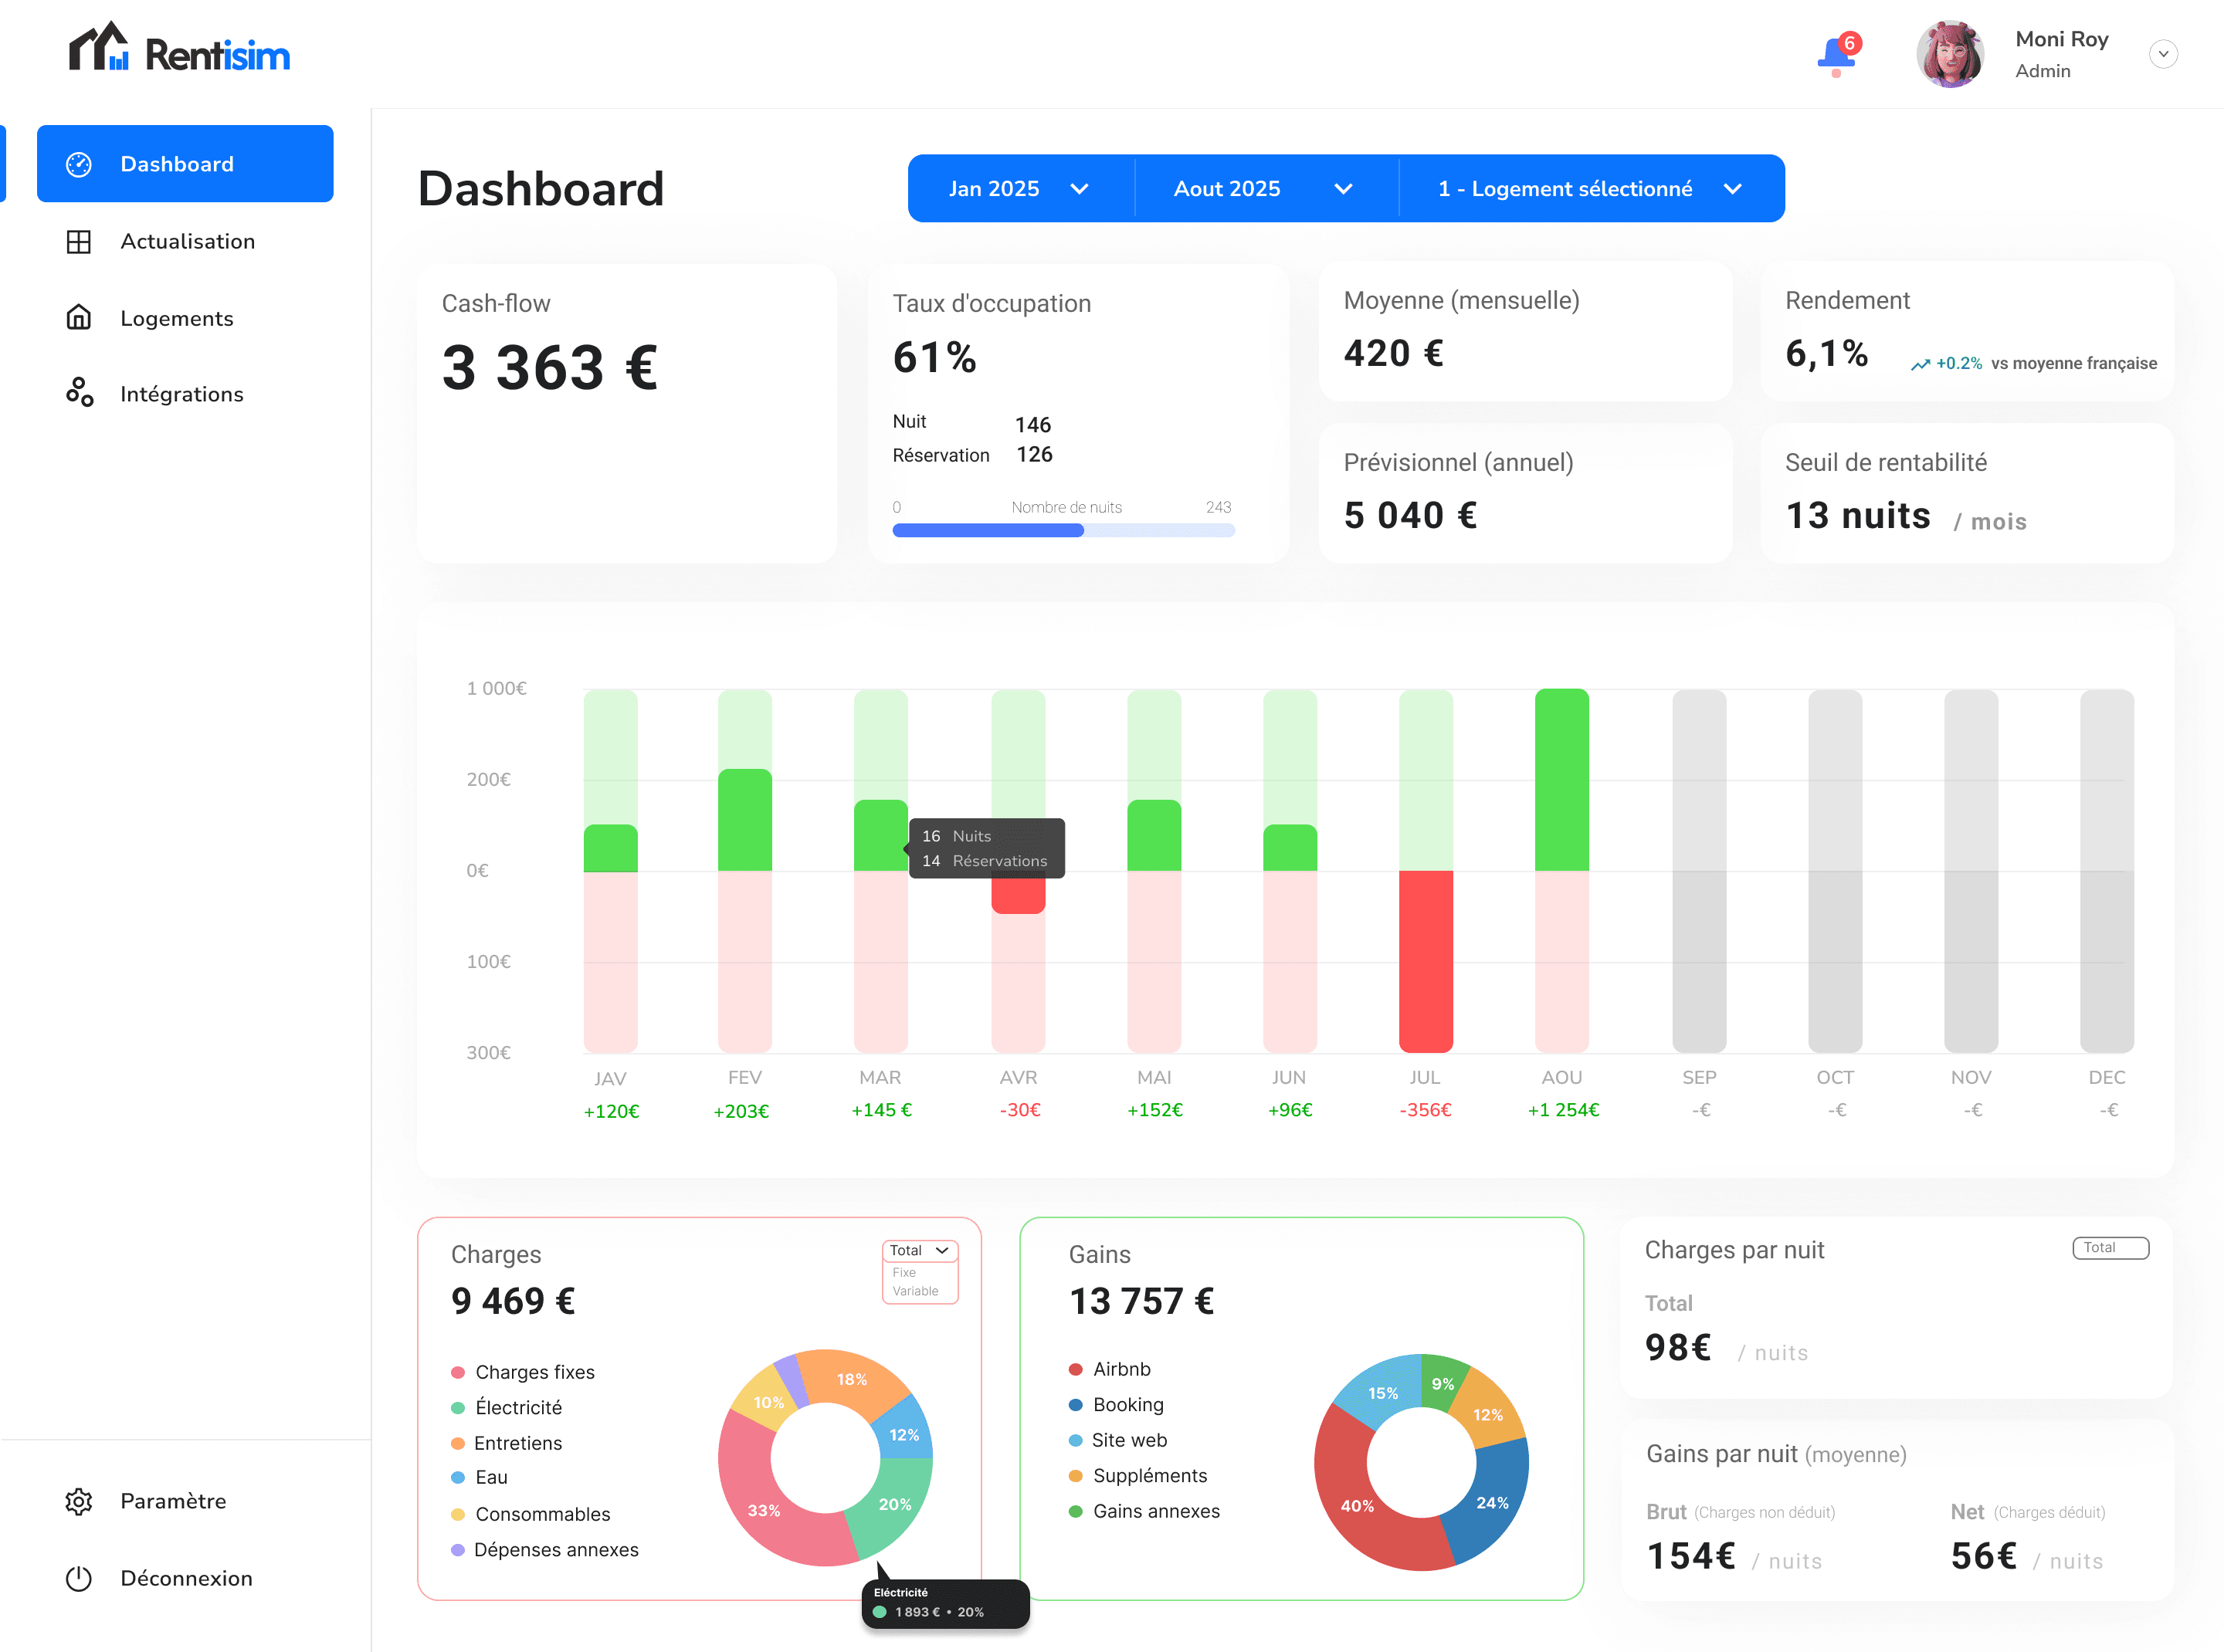
Task: Click the Total button in Charges par nuit
Action: [x=2110, y=1247]
